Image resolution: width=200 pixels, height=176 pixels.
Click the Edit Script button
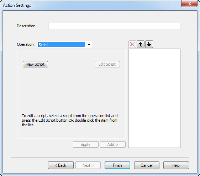point(107,64)
